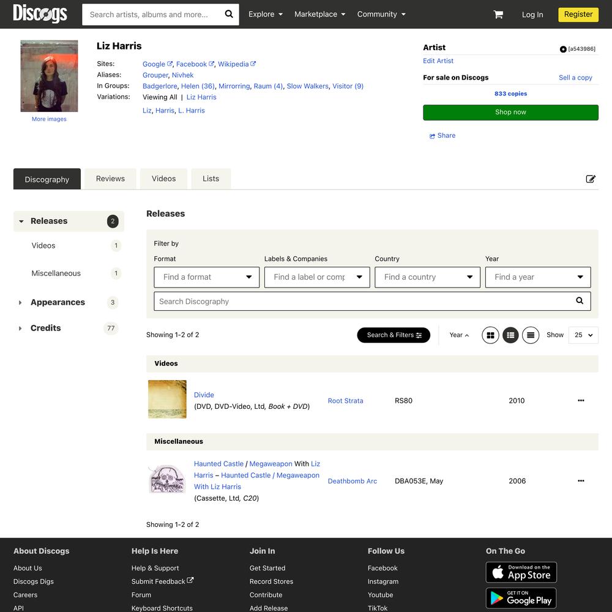
Task: Copy the artist code a543986
Action: [578, 49]
